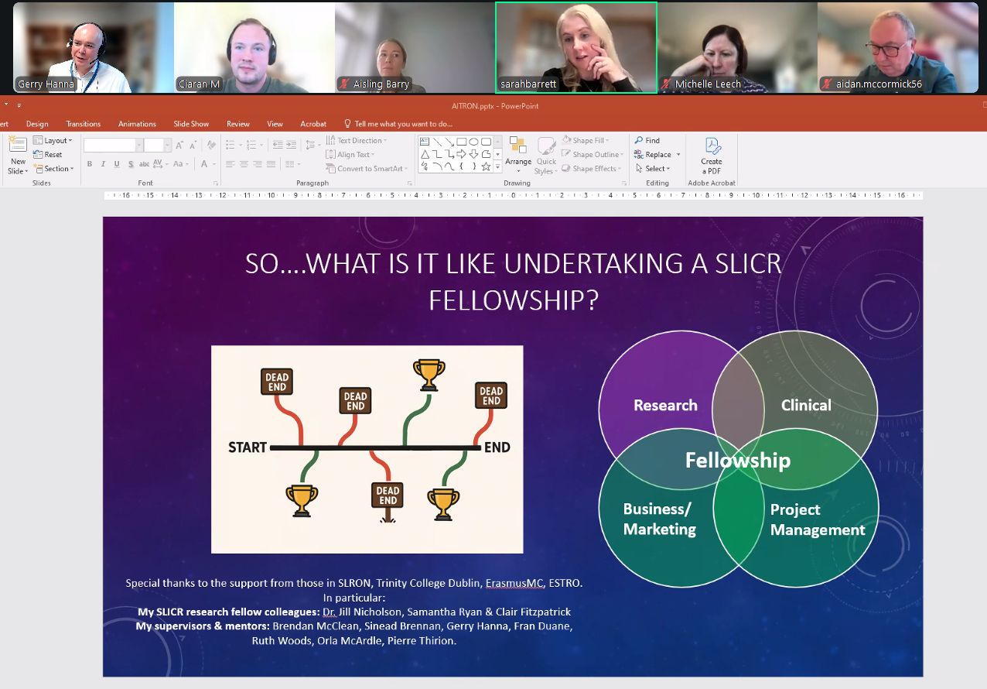Click the Create a PDF icon

pyautogui.click(x=712, y=147)
